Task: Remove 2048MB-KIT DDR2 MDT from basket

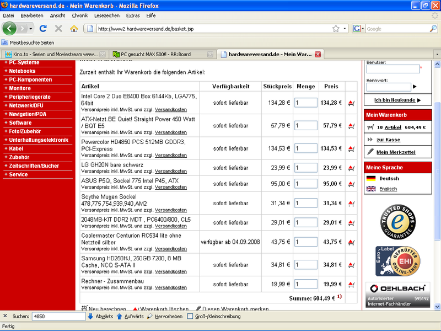Action: point(351,223)
